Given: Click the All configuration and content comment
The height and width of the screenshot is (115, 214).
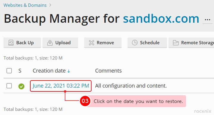Looking at the screenshot, I should pyautogui.click(x=131, y=86).
